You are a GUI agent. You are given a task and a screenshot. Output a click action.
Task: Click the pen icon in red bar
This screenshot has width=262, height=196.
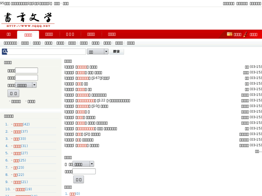click(245, 35)
